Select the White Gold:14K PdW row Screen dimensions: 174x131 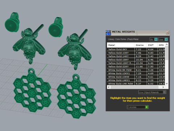136,84
